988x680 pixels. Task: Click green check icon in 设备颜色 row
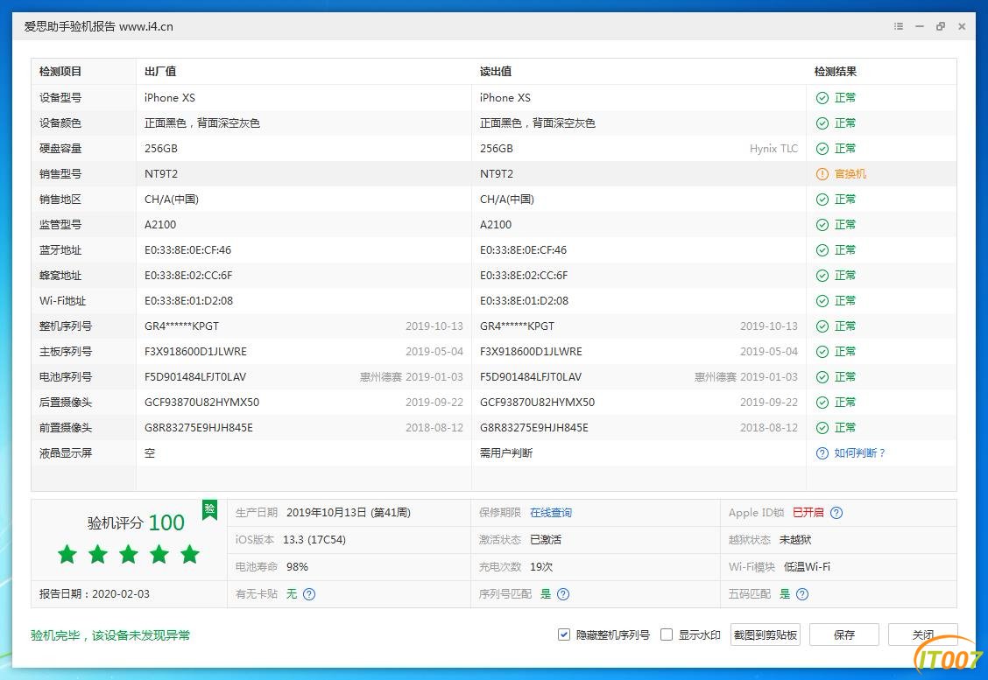coord(822,123)
